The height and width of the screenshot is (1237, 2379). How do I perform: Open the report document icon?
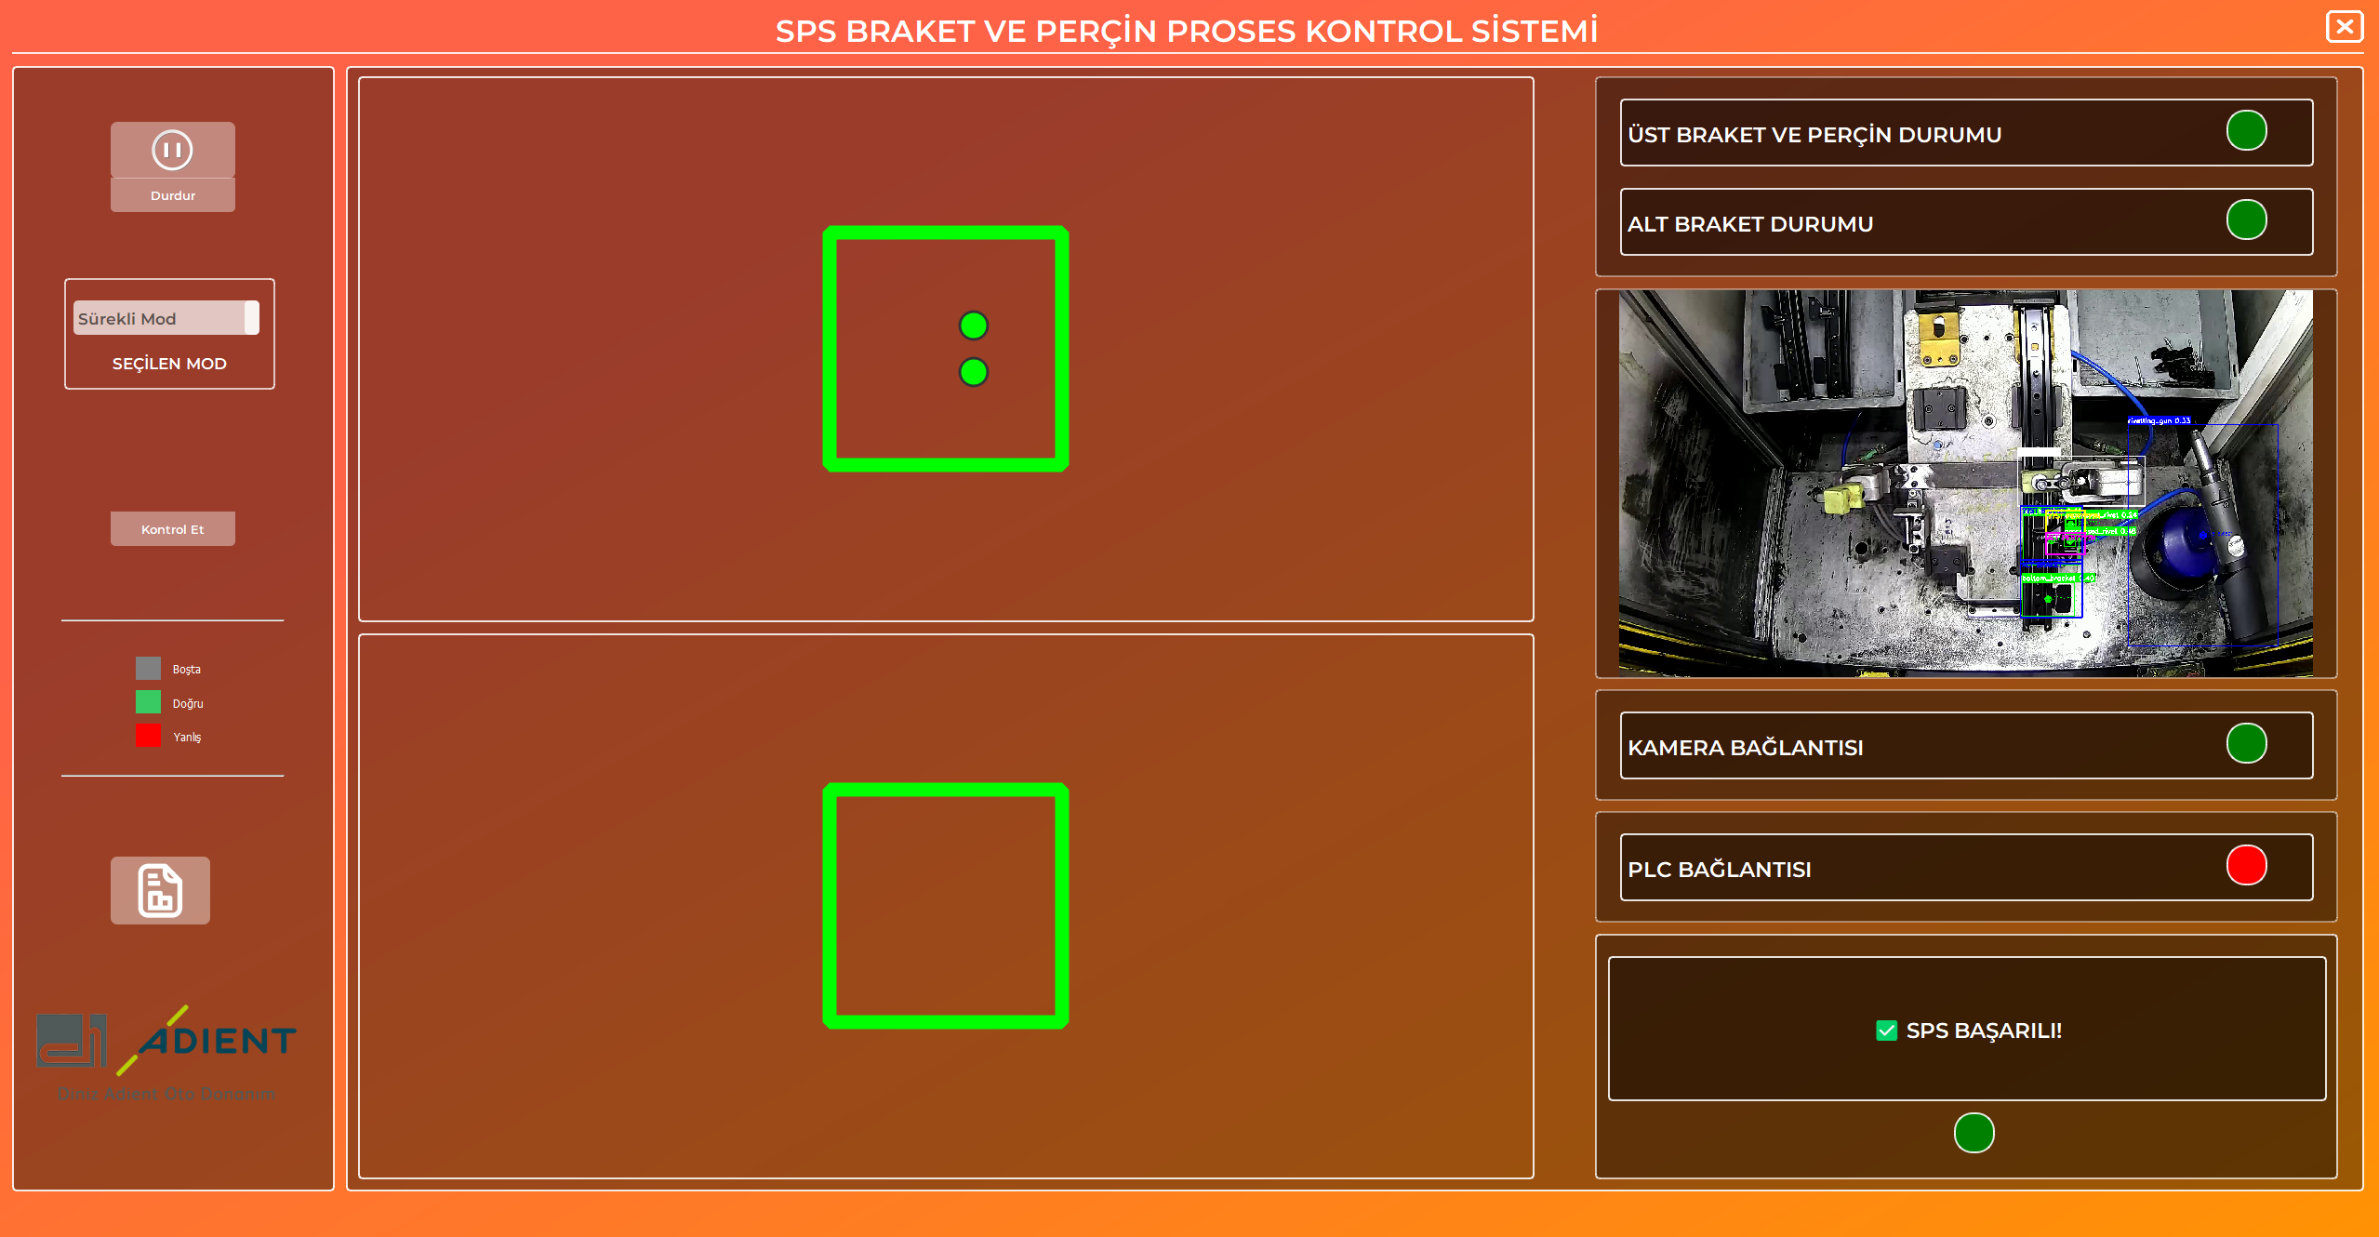159,890
